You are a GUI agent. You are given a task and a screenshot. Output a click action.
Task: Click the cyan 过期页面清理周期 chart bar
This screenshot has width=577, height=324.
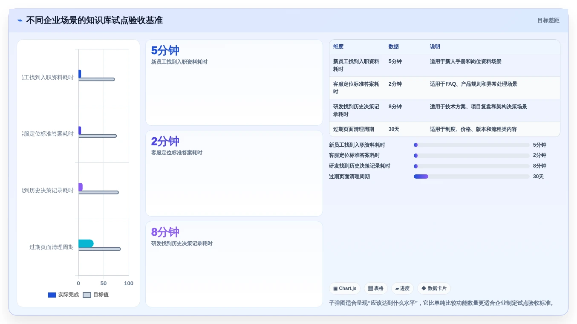86,243
